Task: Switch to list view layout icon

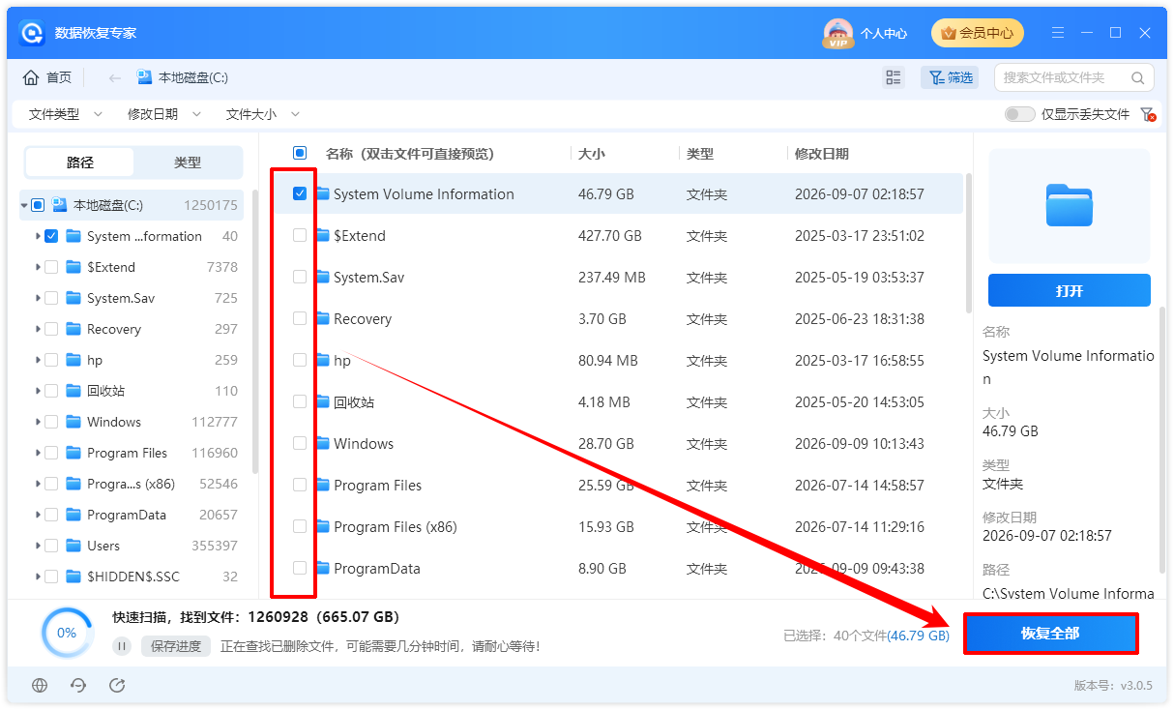Action: 894,77
